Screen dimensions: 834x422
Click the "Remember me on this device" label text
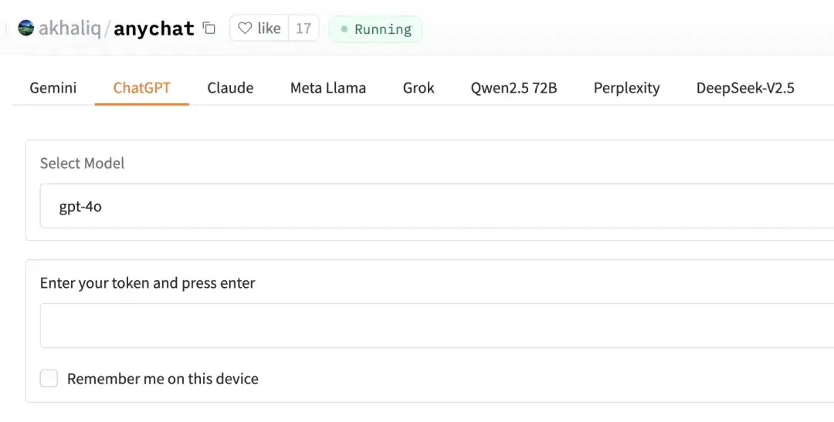pos(162,379)
